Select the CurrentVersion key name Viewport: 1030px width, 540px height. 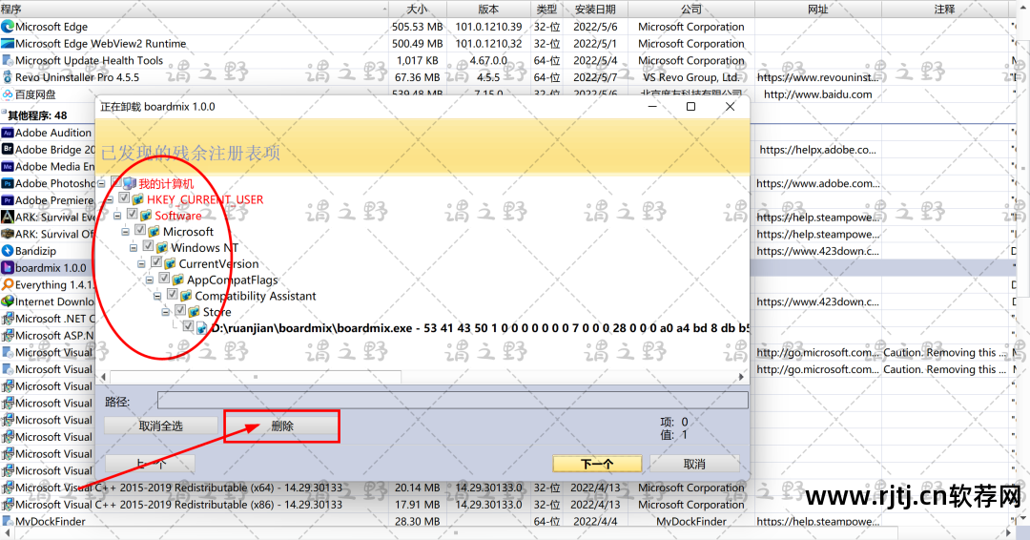click(218, 264)
